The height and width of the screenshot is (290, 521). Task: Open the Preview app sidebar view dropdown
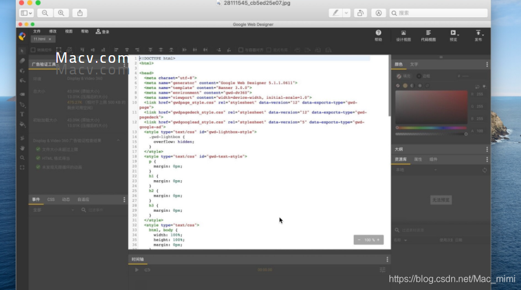27,13
